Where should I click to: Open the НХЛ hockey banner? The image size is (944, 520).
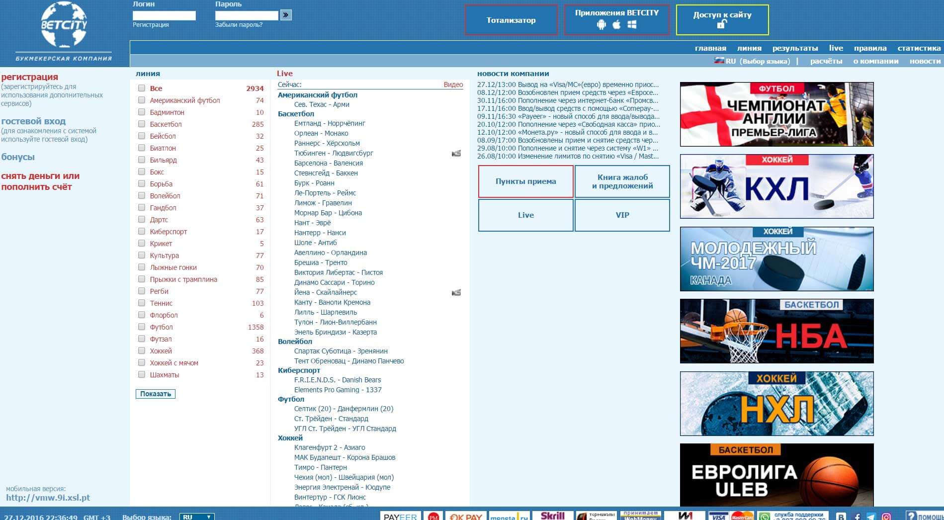click(776, 404)
